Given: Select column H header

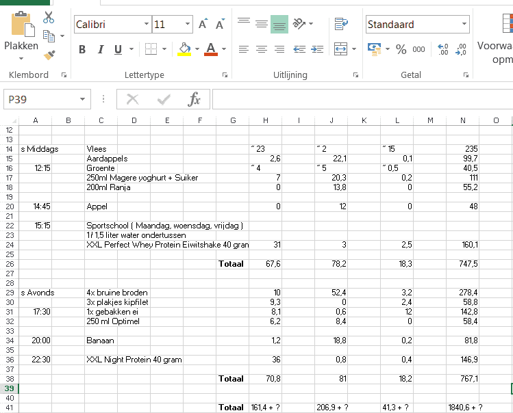Looking at the screenshot, I should point(266,121).
